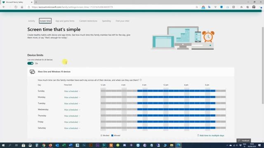This screenshot has height=148, width=264.
Task: Open Monday's Max scheduled time limit dropdown
Action: point(72,97)
